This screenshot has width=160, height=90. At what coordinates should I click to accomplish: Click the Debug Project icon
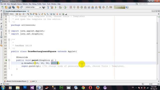tap(60, 7)
